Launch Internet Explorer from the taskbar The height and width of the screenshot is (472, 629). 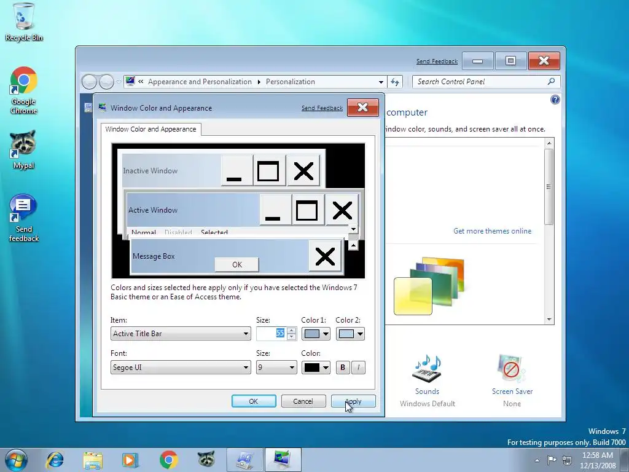click(x=55, y=460)
